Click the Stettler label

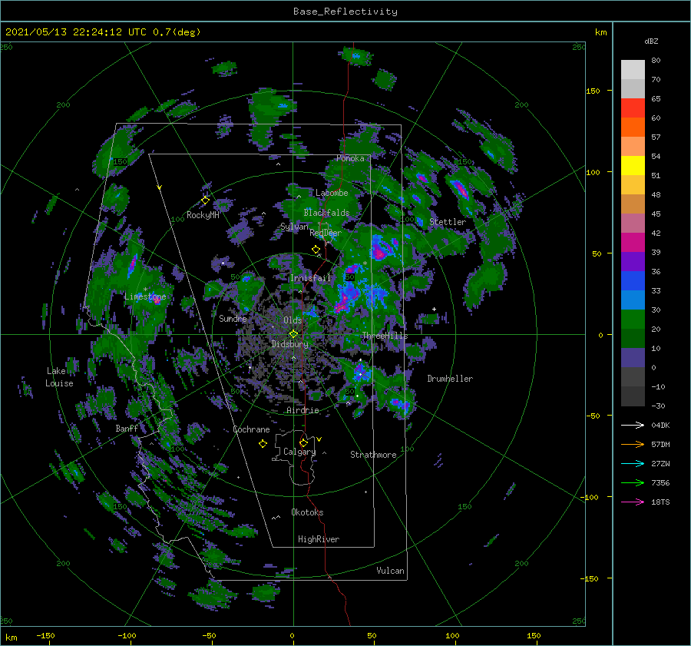coord(448,222)
